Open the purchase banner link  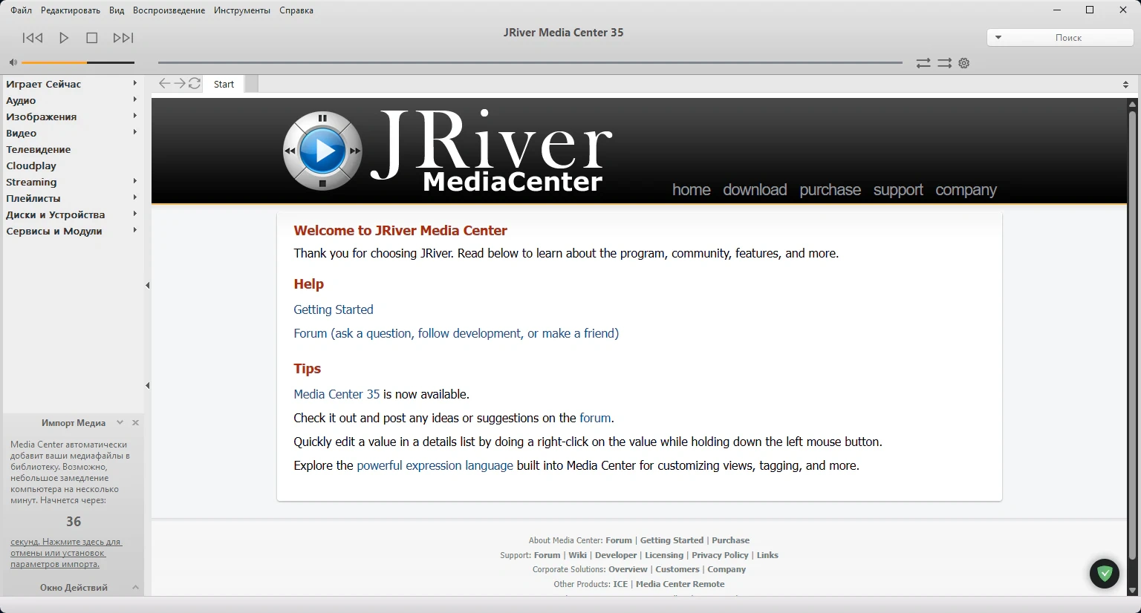click(830, 190)
